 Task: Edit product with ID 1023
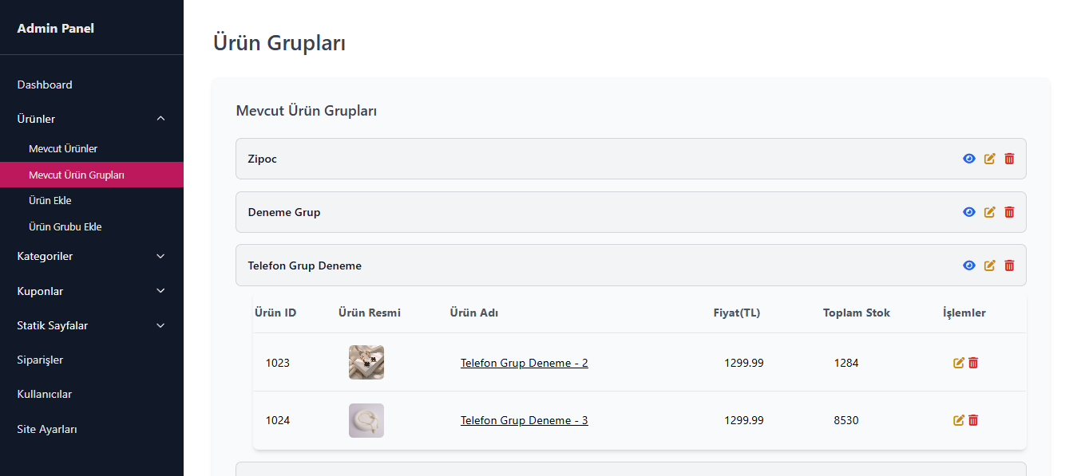coord(959,363)
